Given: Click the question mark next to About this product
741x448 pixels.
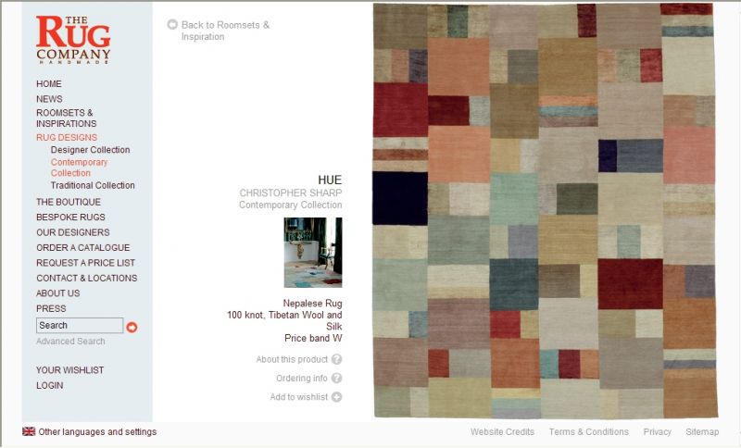Looking at the screenshot, I should pyautogui.click(x=336, y=359).
